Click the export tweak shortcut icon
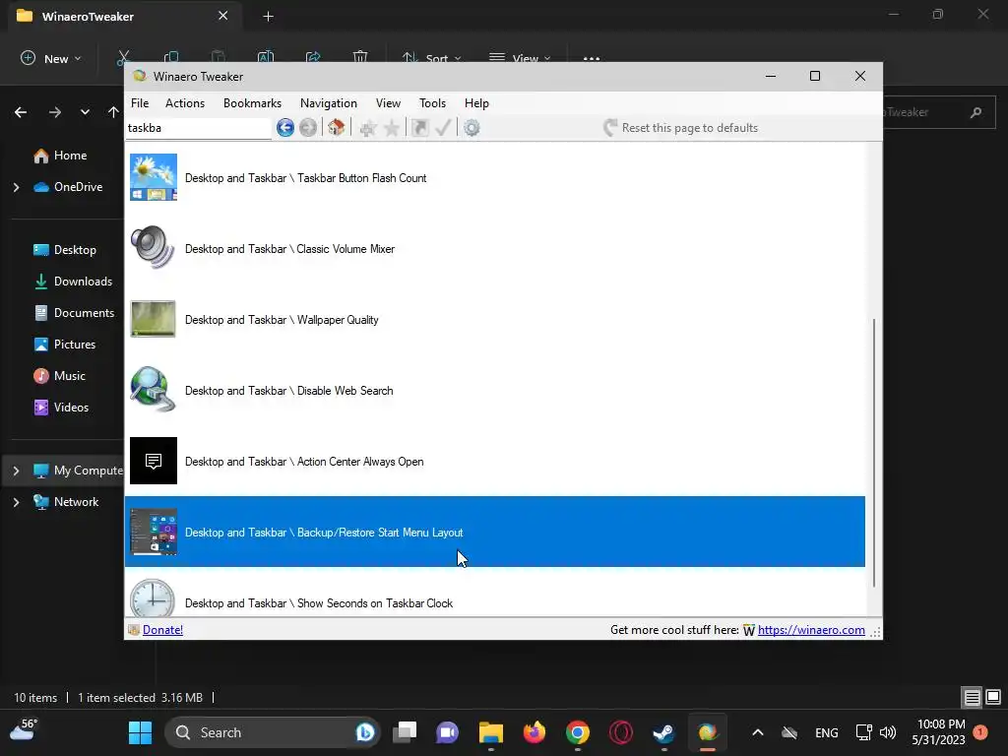The height and width of the screenshot is (756, 1008). pos(419,128)
